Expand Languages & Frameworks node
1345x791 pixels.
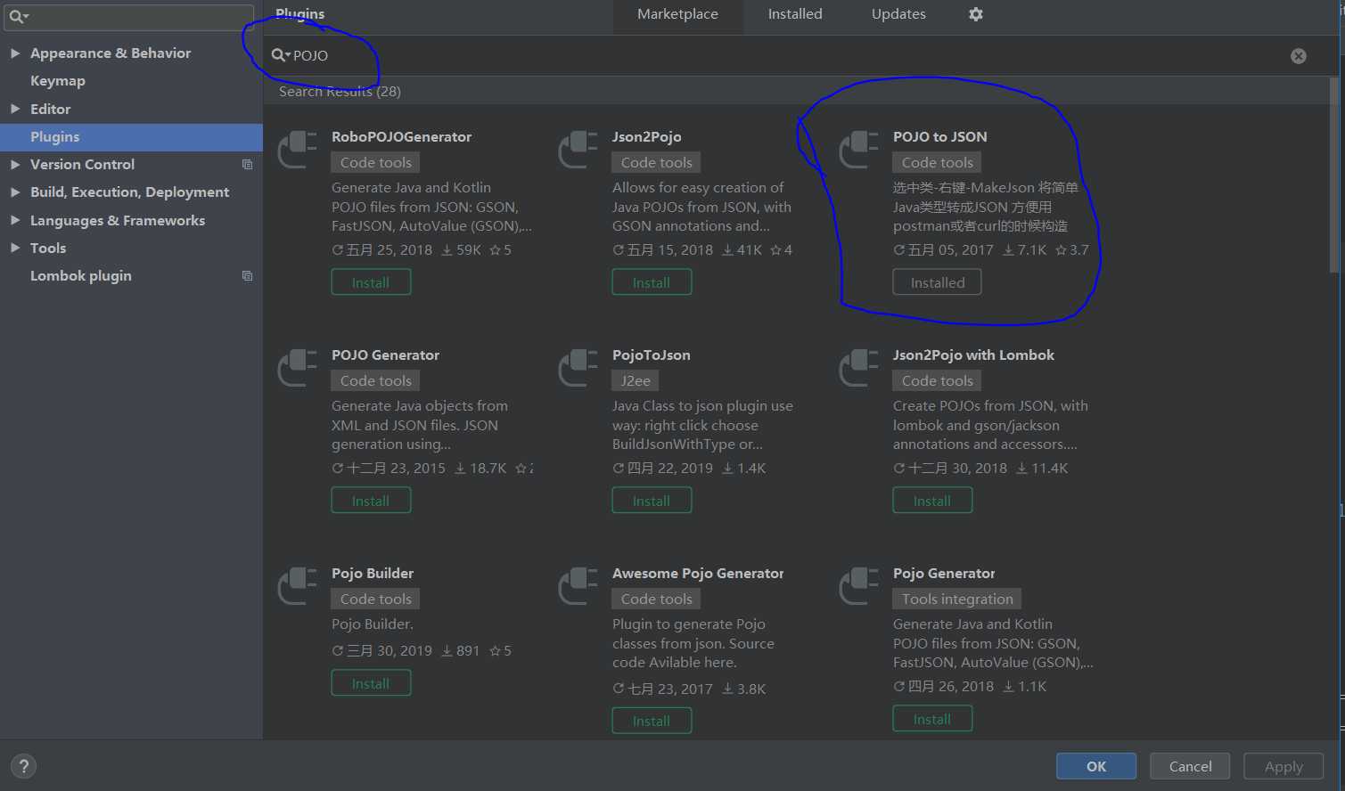15,220
